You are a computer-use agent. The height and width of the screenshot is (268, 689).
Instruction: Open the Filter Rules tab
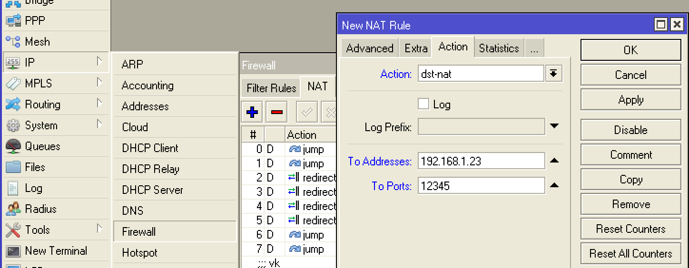coord(271,88)
